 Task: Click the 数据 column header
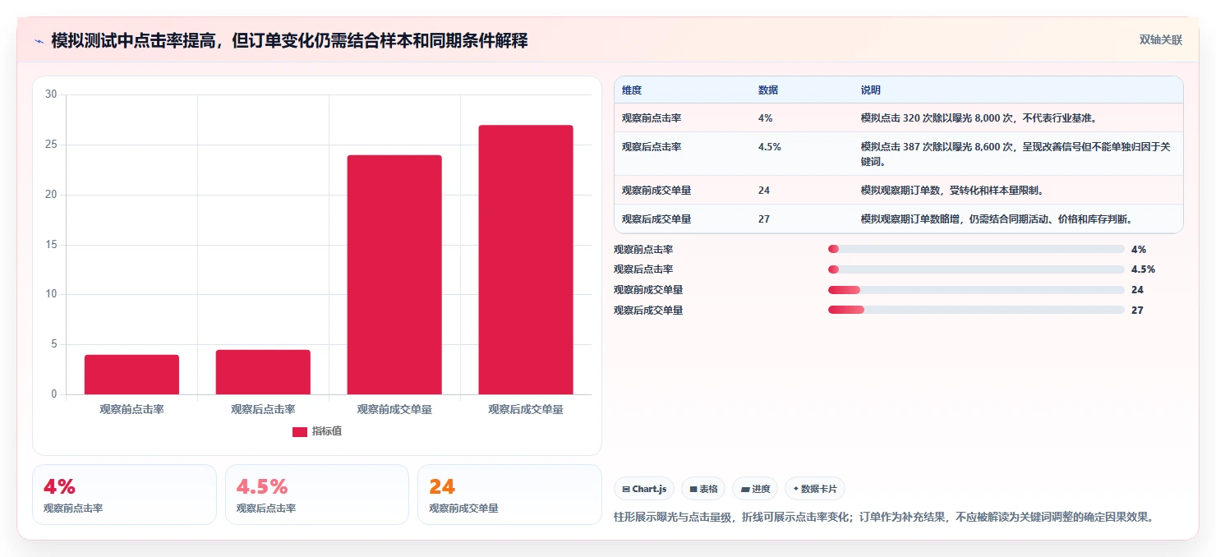(768, 90)
